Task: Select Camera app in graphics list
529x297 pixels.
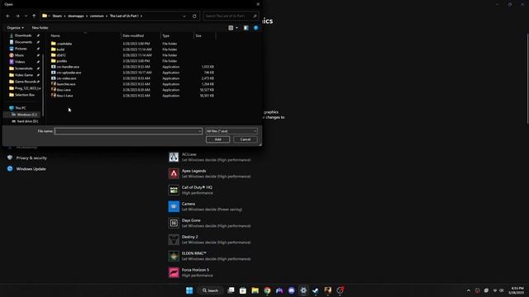Action: click(205, 206)
